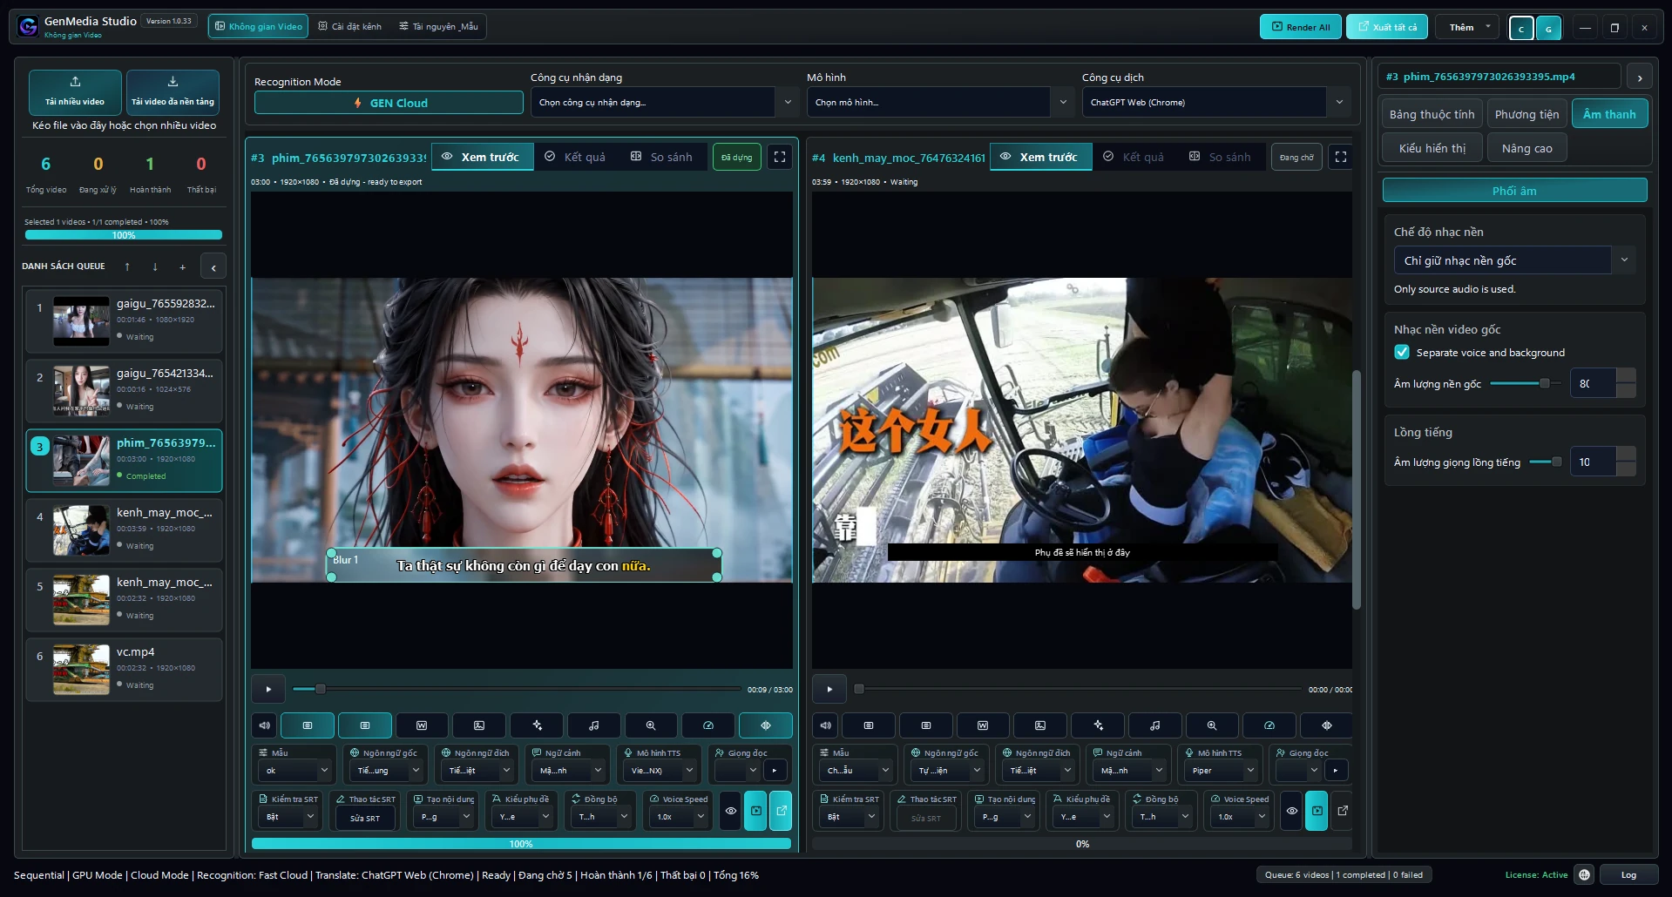The height and width of the screenshot is (897, 1672).
Task: Click the speaker icon in #4 kenh_may_moc panel
Action: [826, 725]
